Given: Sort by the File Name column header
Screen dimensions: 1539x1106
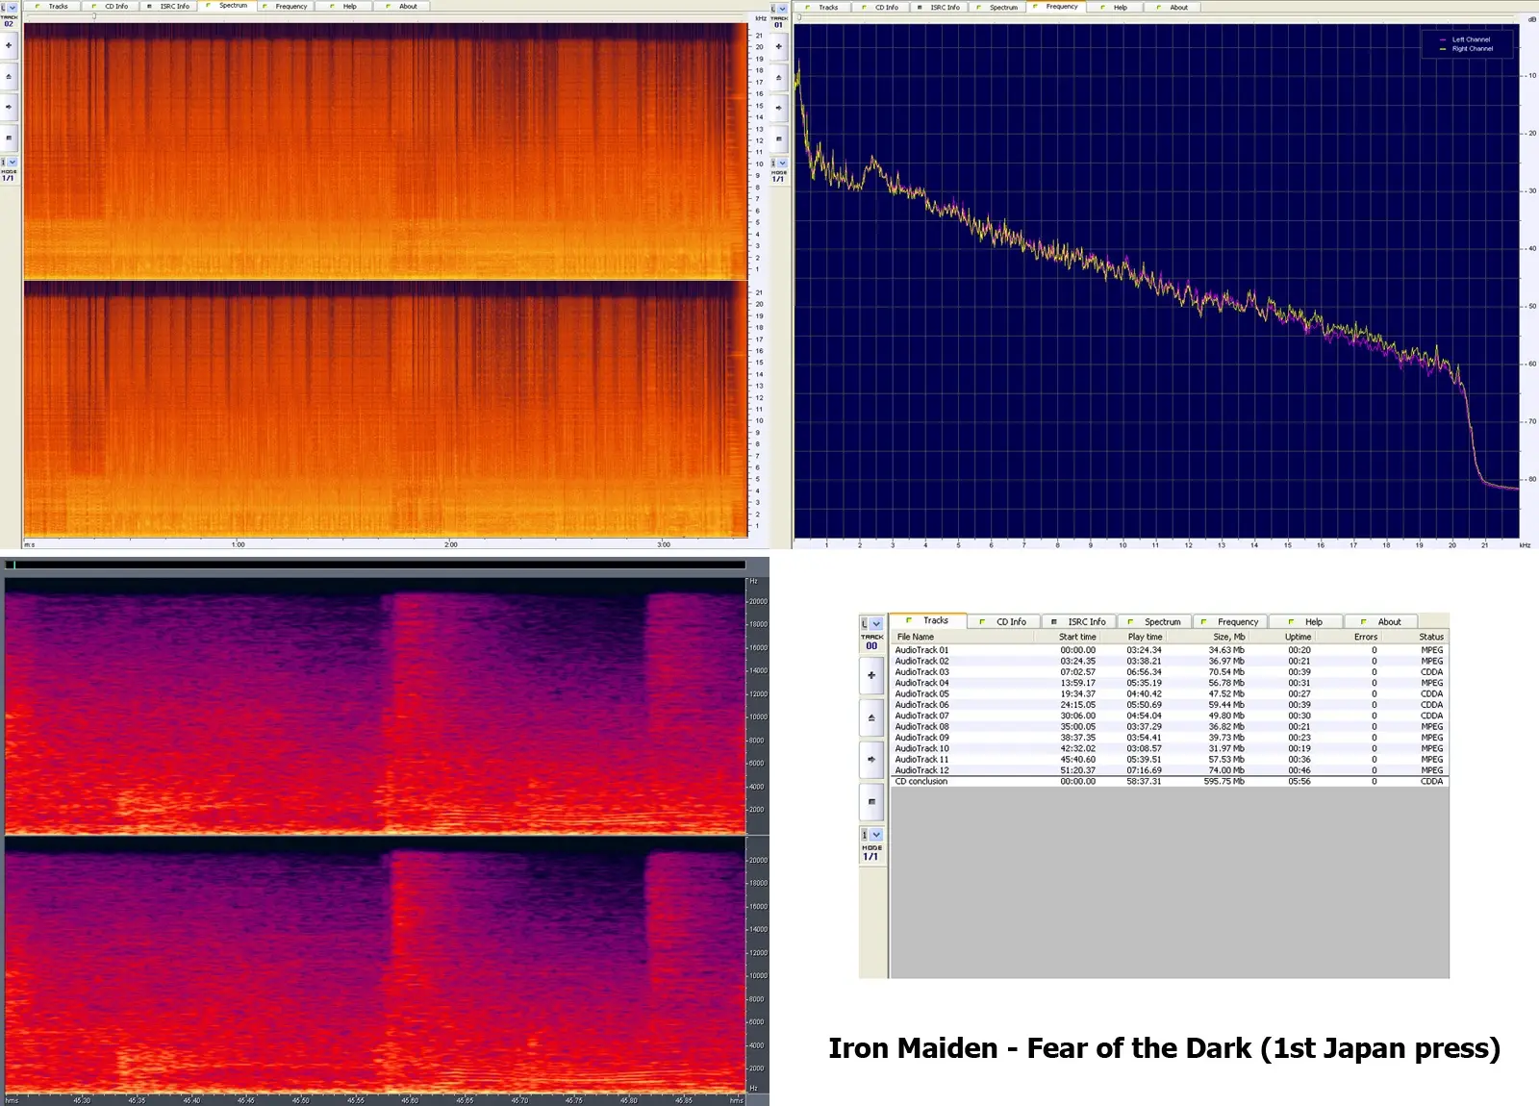Looking at the screenshot, I should pos(963,637).
